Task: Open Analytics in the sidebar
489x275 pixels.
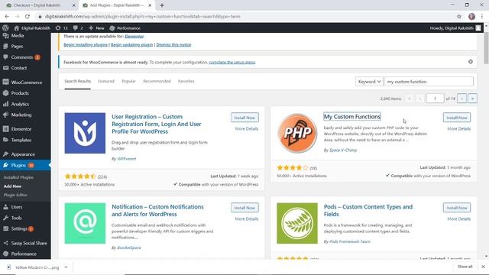Action: click(20, 104)
